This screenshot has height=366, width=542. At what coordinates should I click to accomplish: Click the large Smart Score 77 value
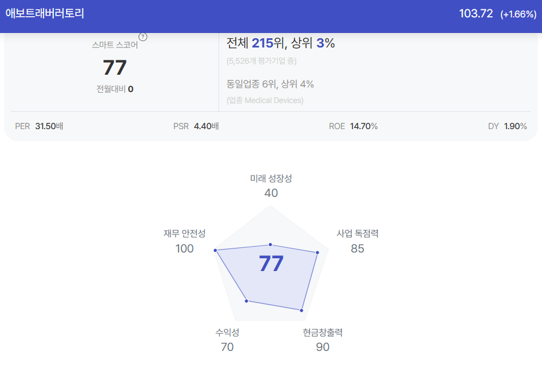click(x=115, y=67)
